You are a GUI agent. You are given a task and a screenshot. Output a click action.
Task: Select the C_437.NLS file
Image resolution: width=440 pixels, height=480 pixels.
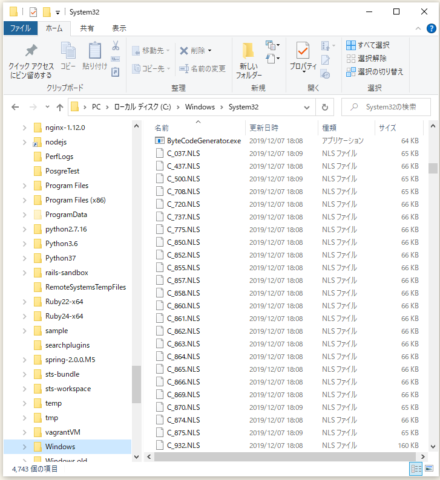(x=183, y=166)
